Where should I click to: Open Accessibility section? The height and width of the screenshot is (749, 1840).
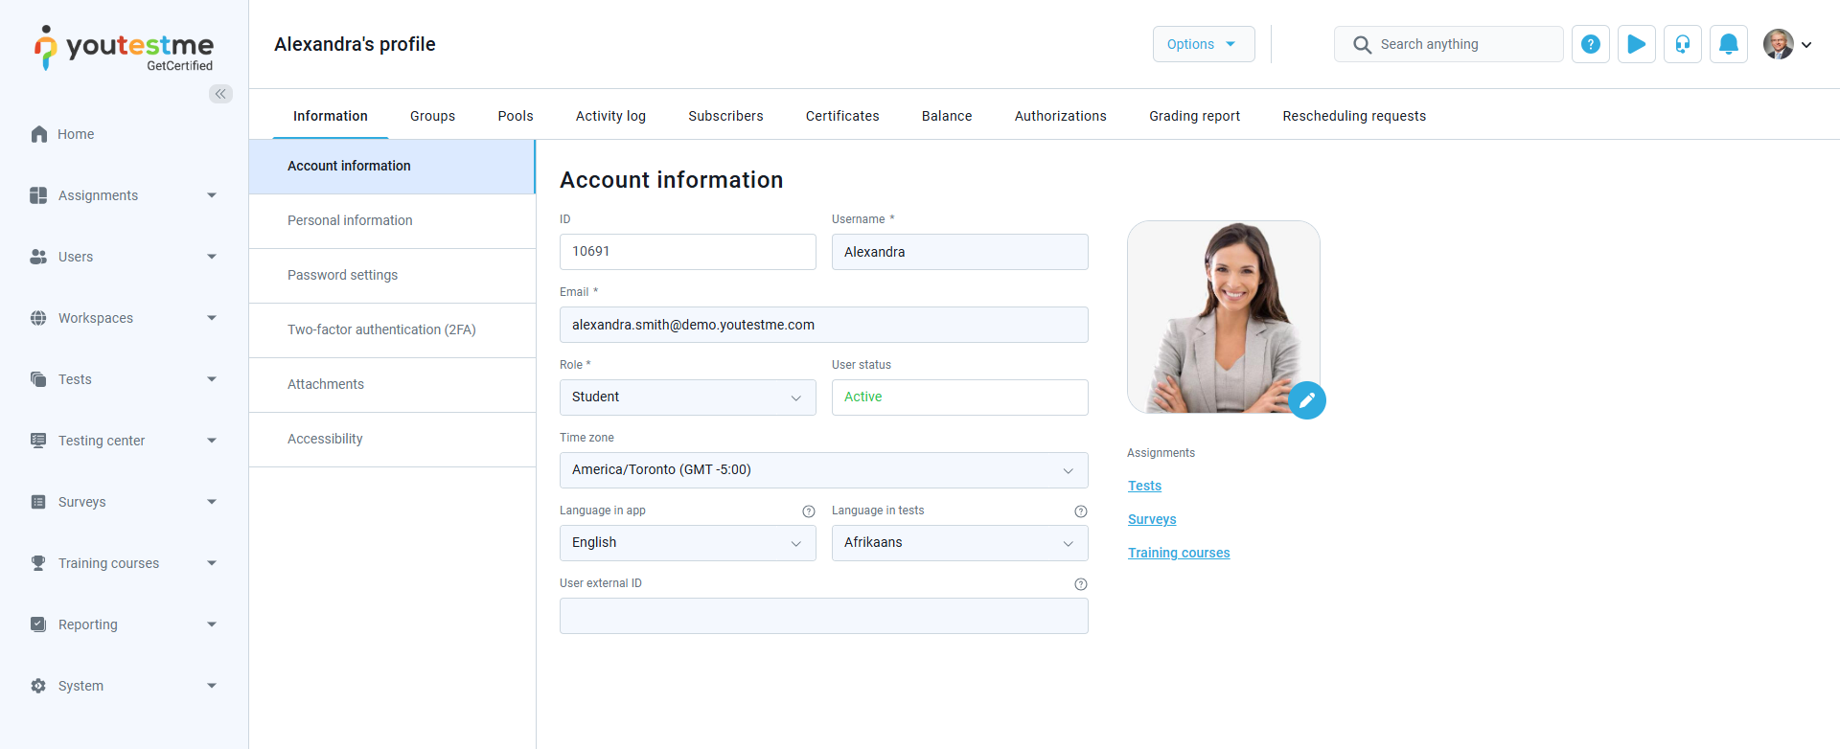392,440
